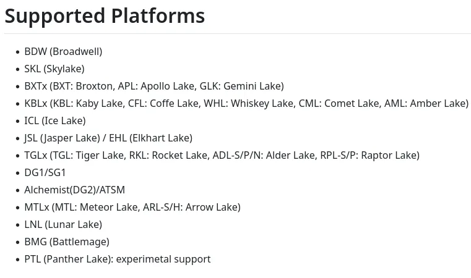Select the BDW (Broadwell) list item
Viewport: 471px width, 278px height.
click(x=63, y=51)
